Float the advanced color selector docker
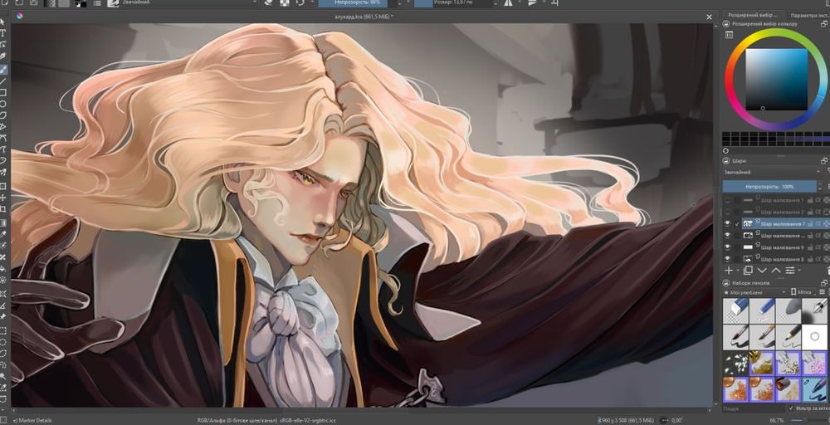This screenshot has height=425, width=830. click(824, 24)
